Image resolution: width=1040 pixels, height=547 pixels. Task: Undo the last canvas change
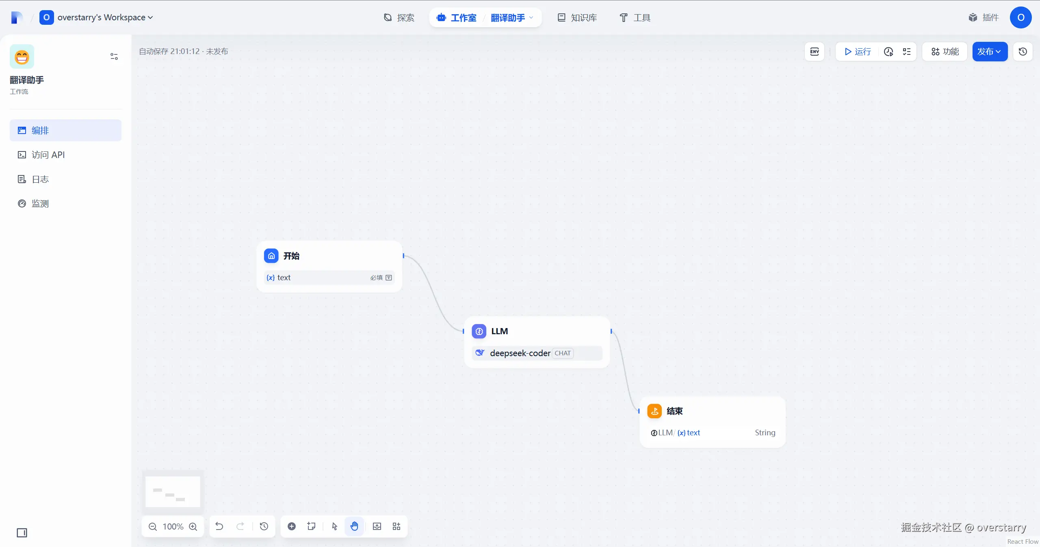click(x=219, y=526)
